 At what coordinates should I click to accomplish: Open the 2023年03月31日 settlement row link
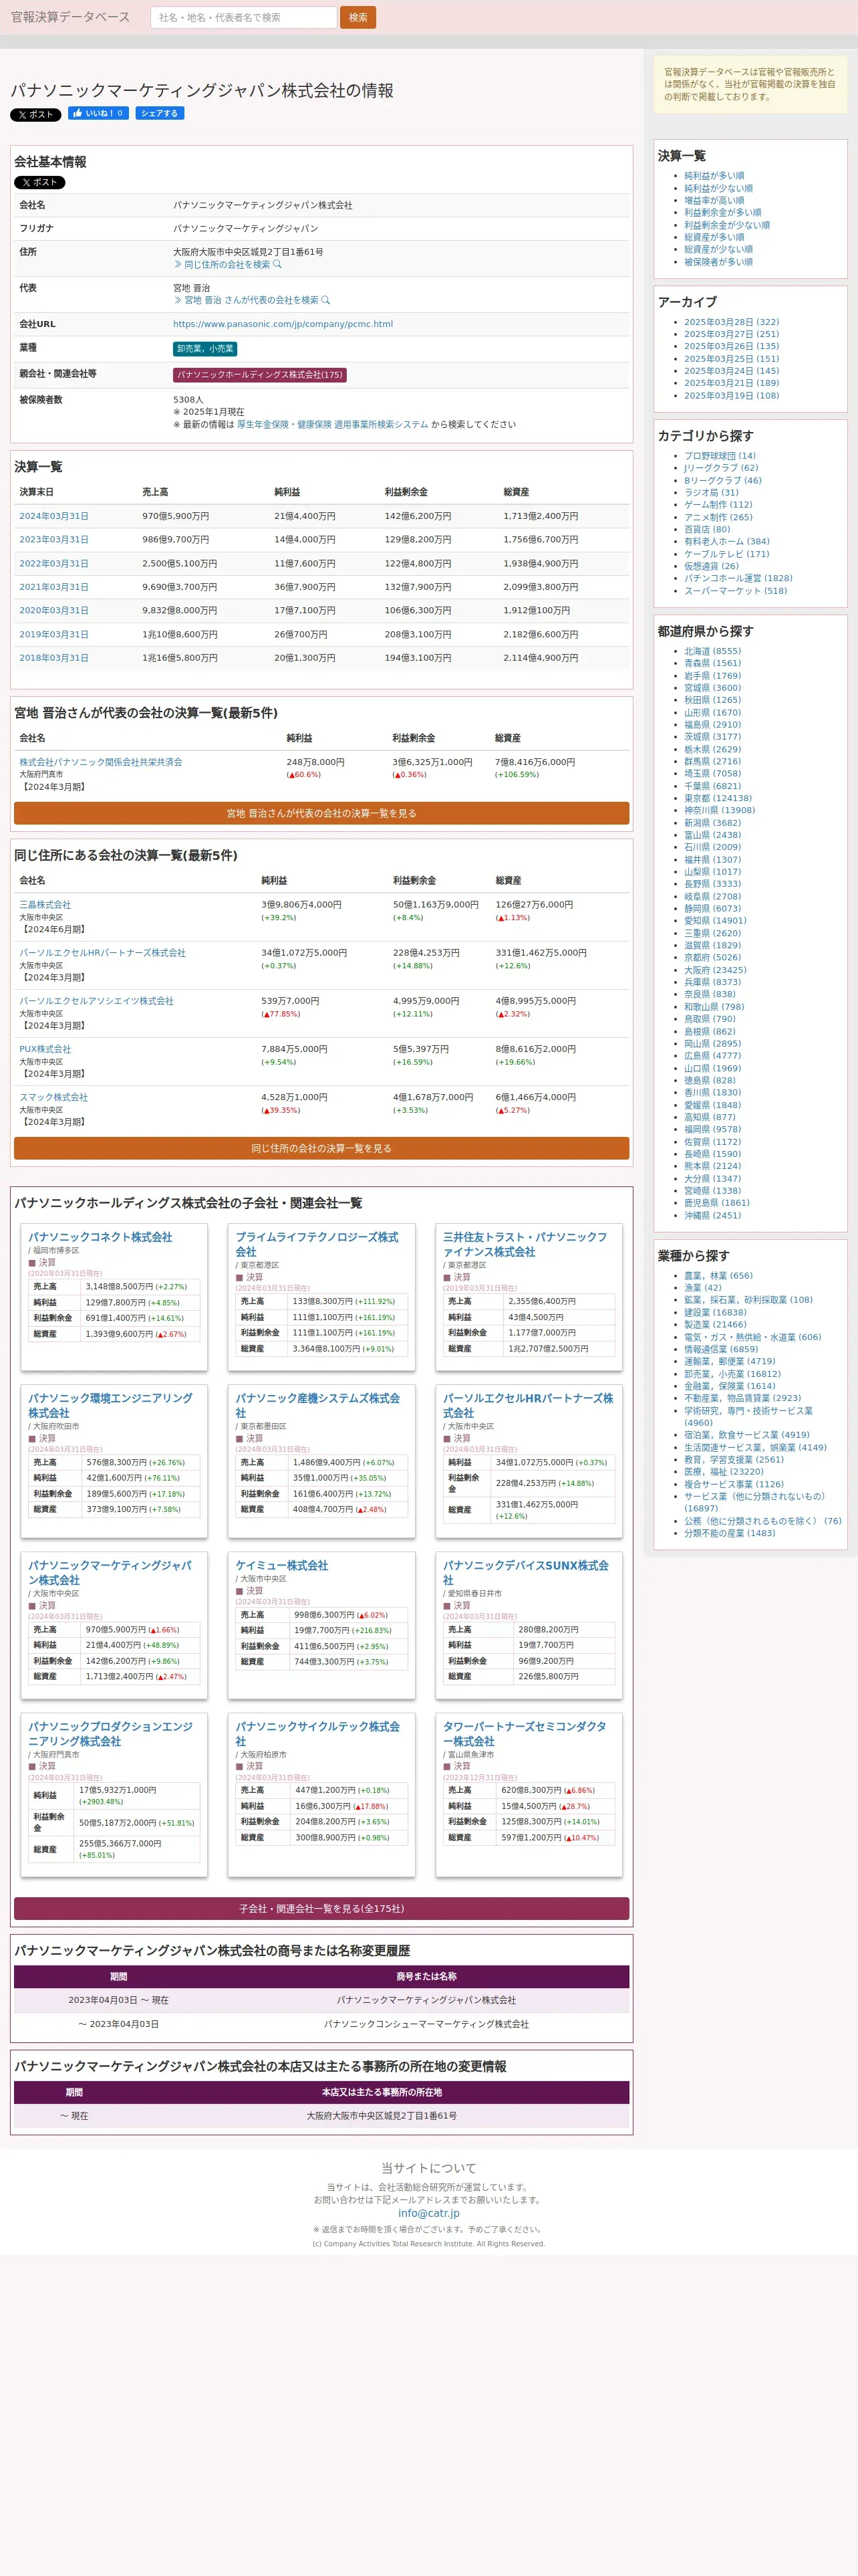pyautogui.click(x=54, y=540)
